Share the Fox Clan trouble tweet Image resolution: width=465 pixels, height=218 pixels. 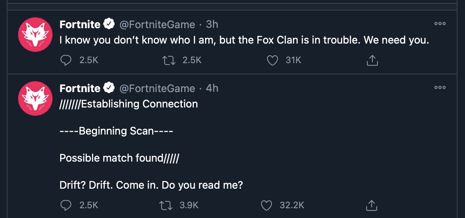coord(372,60)
